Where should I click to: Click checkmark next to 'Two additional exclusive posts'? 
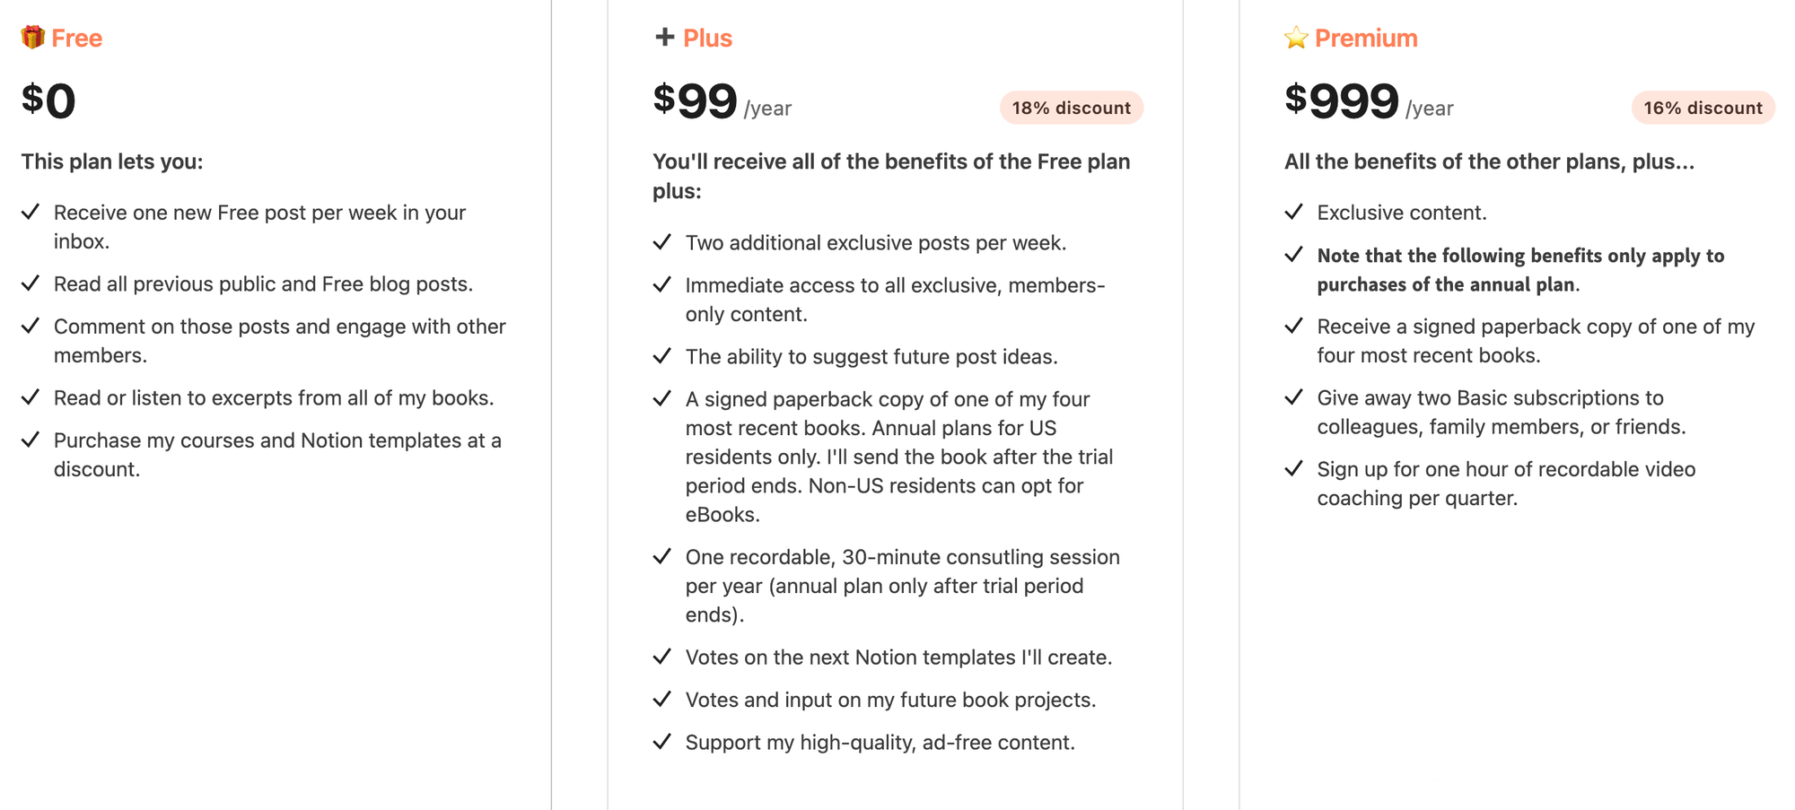[x=661, y=242]
